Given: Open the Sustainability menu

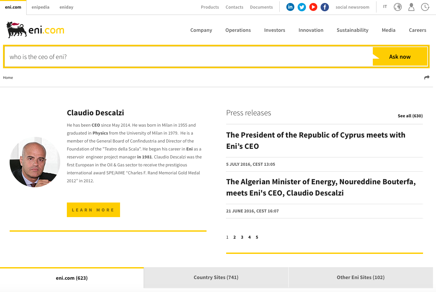Looking at the screenshot, I should pyautogui.click(x=353, y=30).
